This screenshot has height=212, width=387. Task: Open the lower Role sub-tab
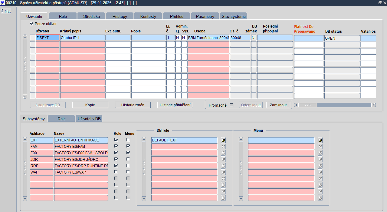pos(62,119)
